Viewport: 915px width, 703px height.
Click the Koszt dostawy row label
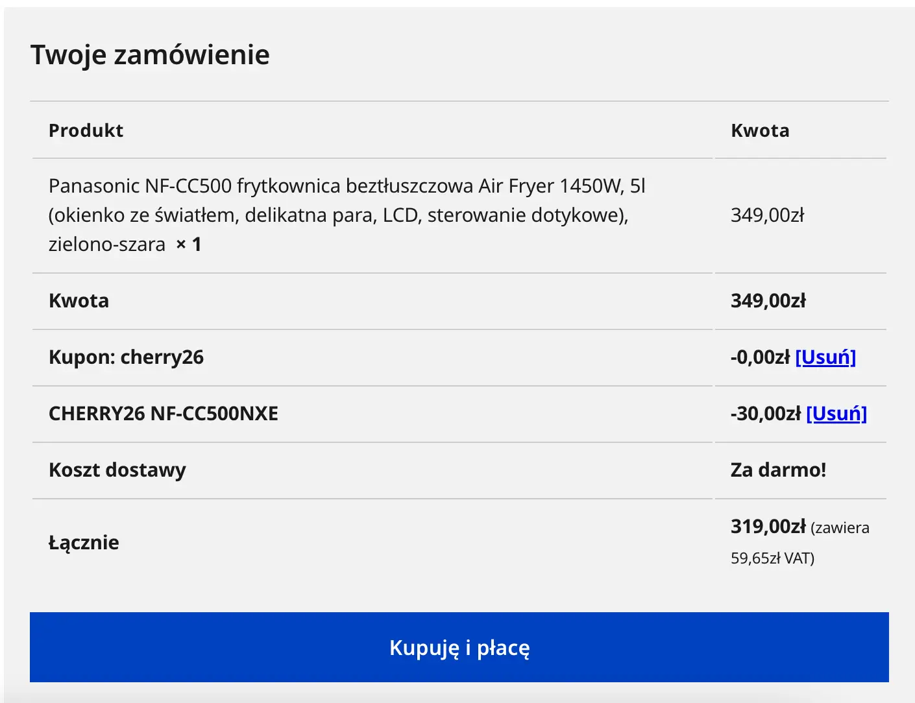117,470
